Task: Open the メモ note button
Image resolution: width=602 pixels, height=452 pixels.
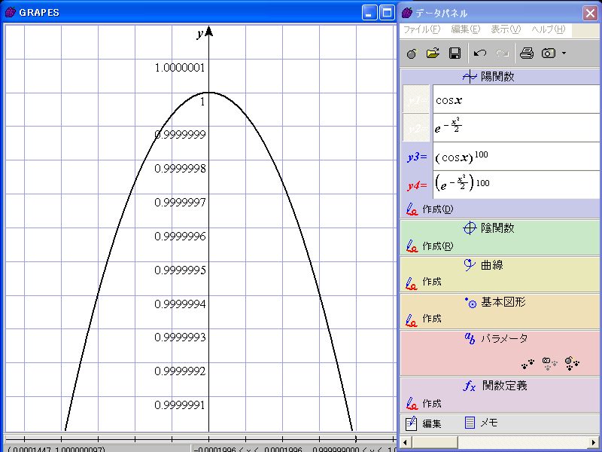Action: click(482, 423)
